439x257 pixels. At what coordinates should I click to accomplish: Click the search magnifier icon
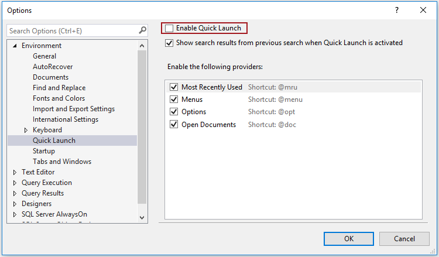tap(142, 30)
